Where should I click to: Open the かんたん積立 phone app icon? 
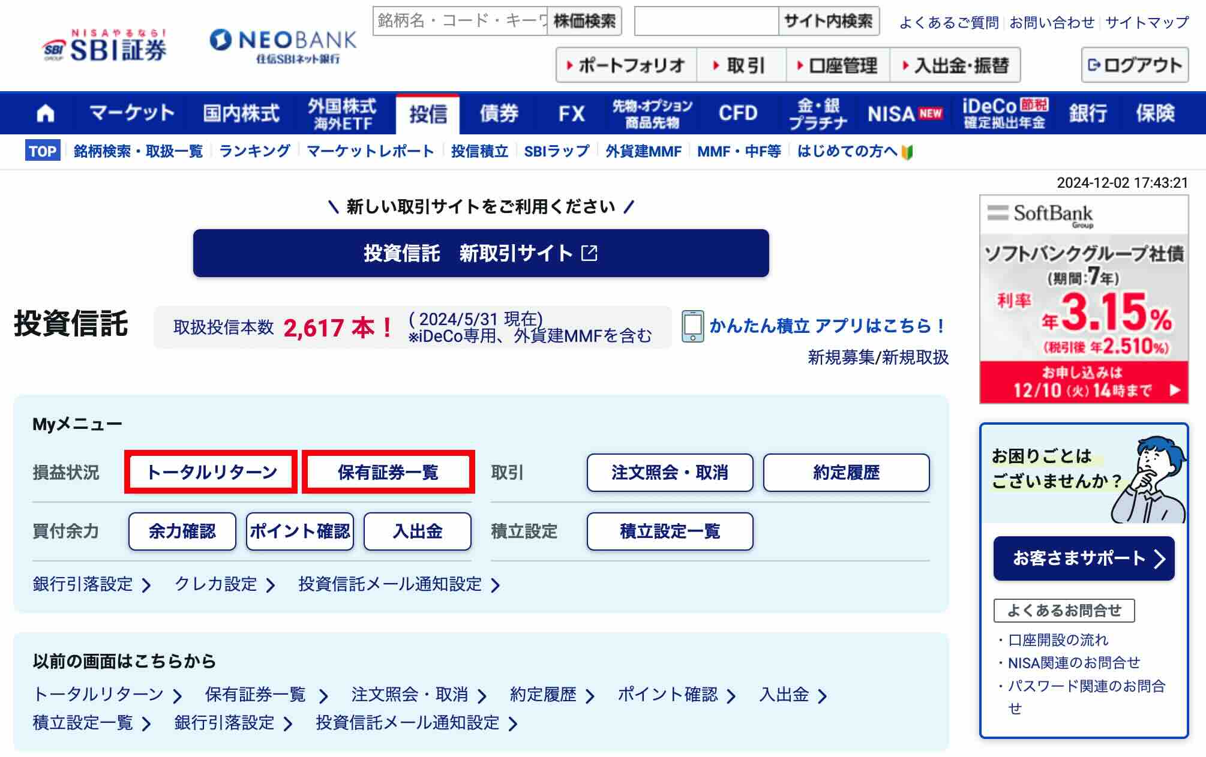tap(692, 326)
